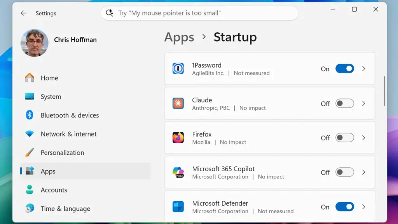Image resolution: width=398 pixels, height=224 pixels.
Task: Turn off 1Password startup toggle
Action: coord(345,68)
